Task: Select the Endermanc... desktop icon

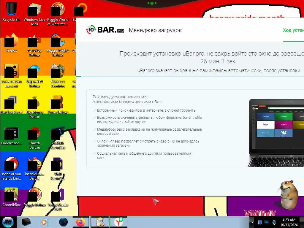Action: tap(12, 136)
